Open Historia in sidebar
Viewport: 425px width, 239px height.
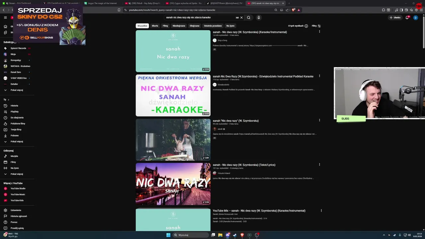(x=17, y=106)
